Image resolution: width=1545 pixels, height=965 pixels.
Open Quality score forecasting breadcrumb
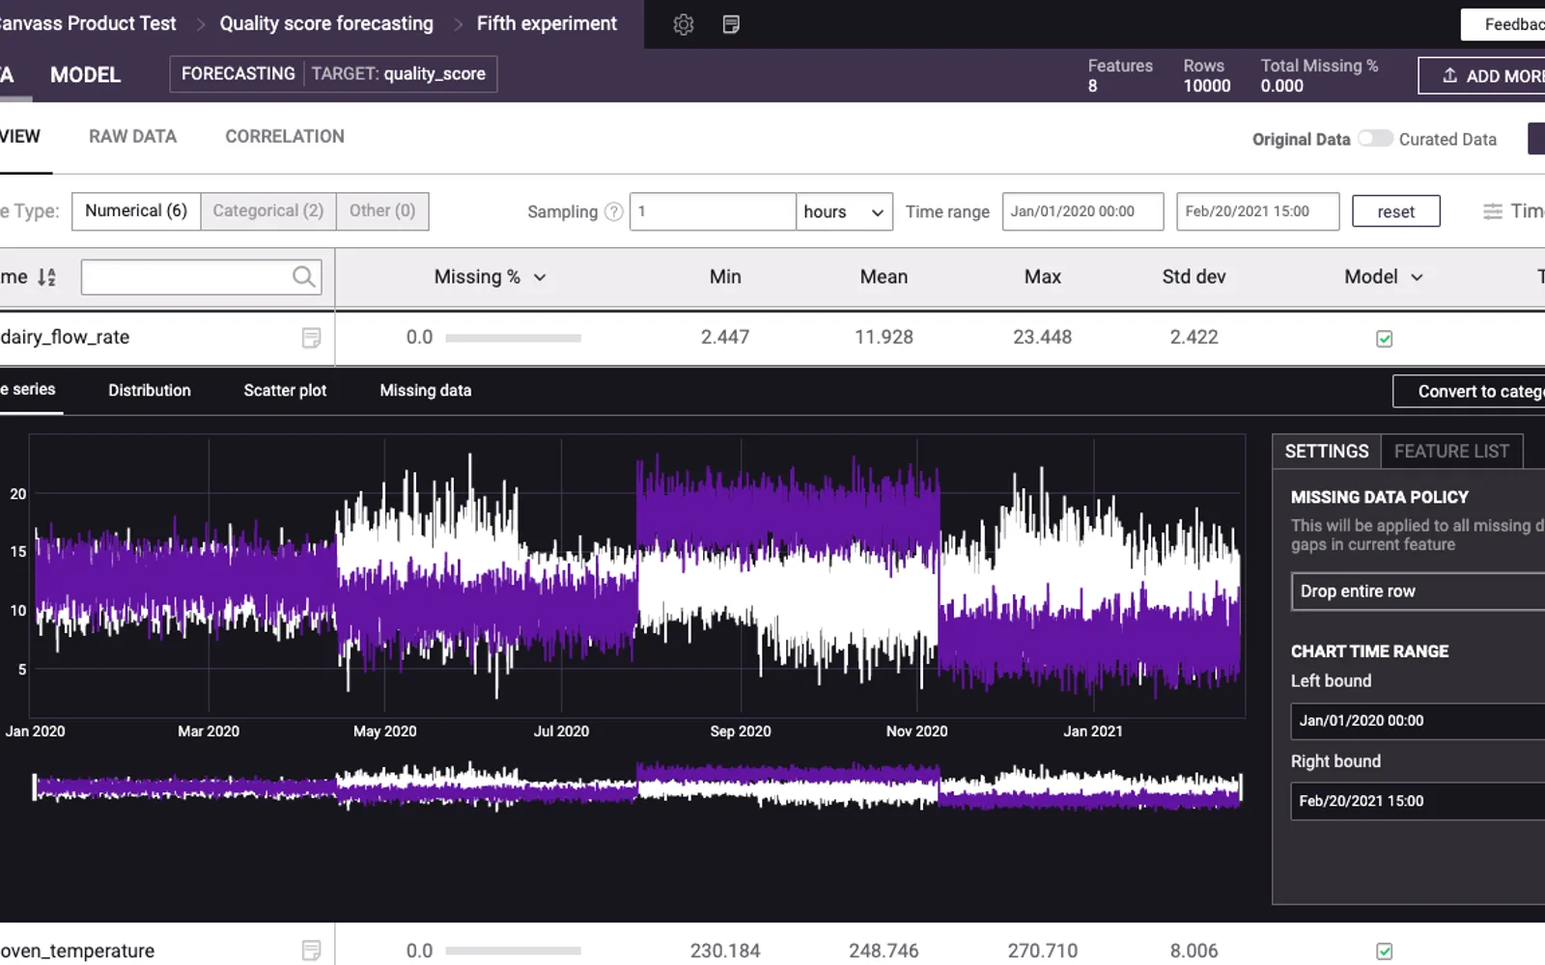[x=326, y=23]
